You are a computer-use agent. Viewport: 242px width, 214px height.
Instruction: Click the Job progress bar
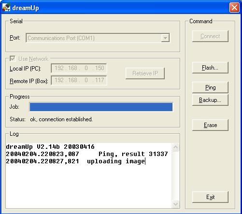tap(101, 107)
